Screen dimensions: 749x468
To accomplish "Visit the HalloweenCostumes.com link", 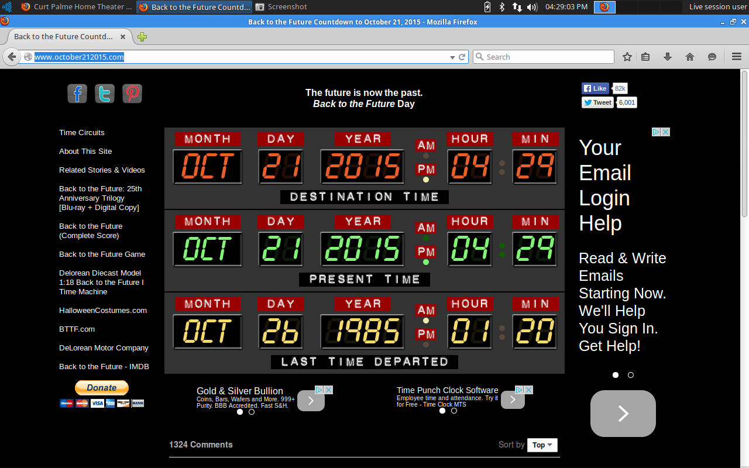I will 103,311.
